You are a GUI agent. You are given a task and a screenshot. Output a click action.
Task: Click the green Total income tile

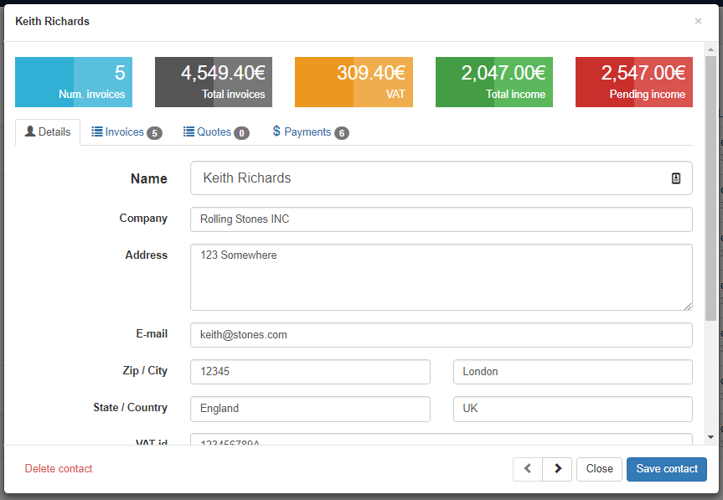pos(494,82)
